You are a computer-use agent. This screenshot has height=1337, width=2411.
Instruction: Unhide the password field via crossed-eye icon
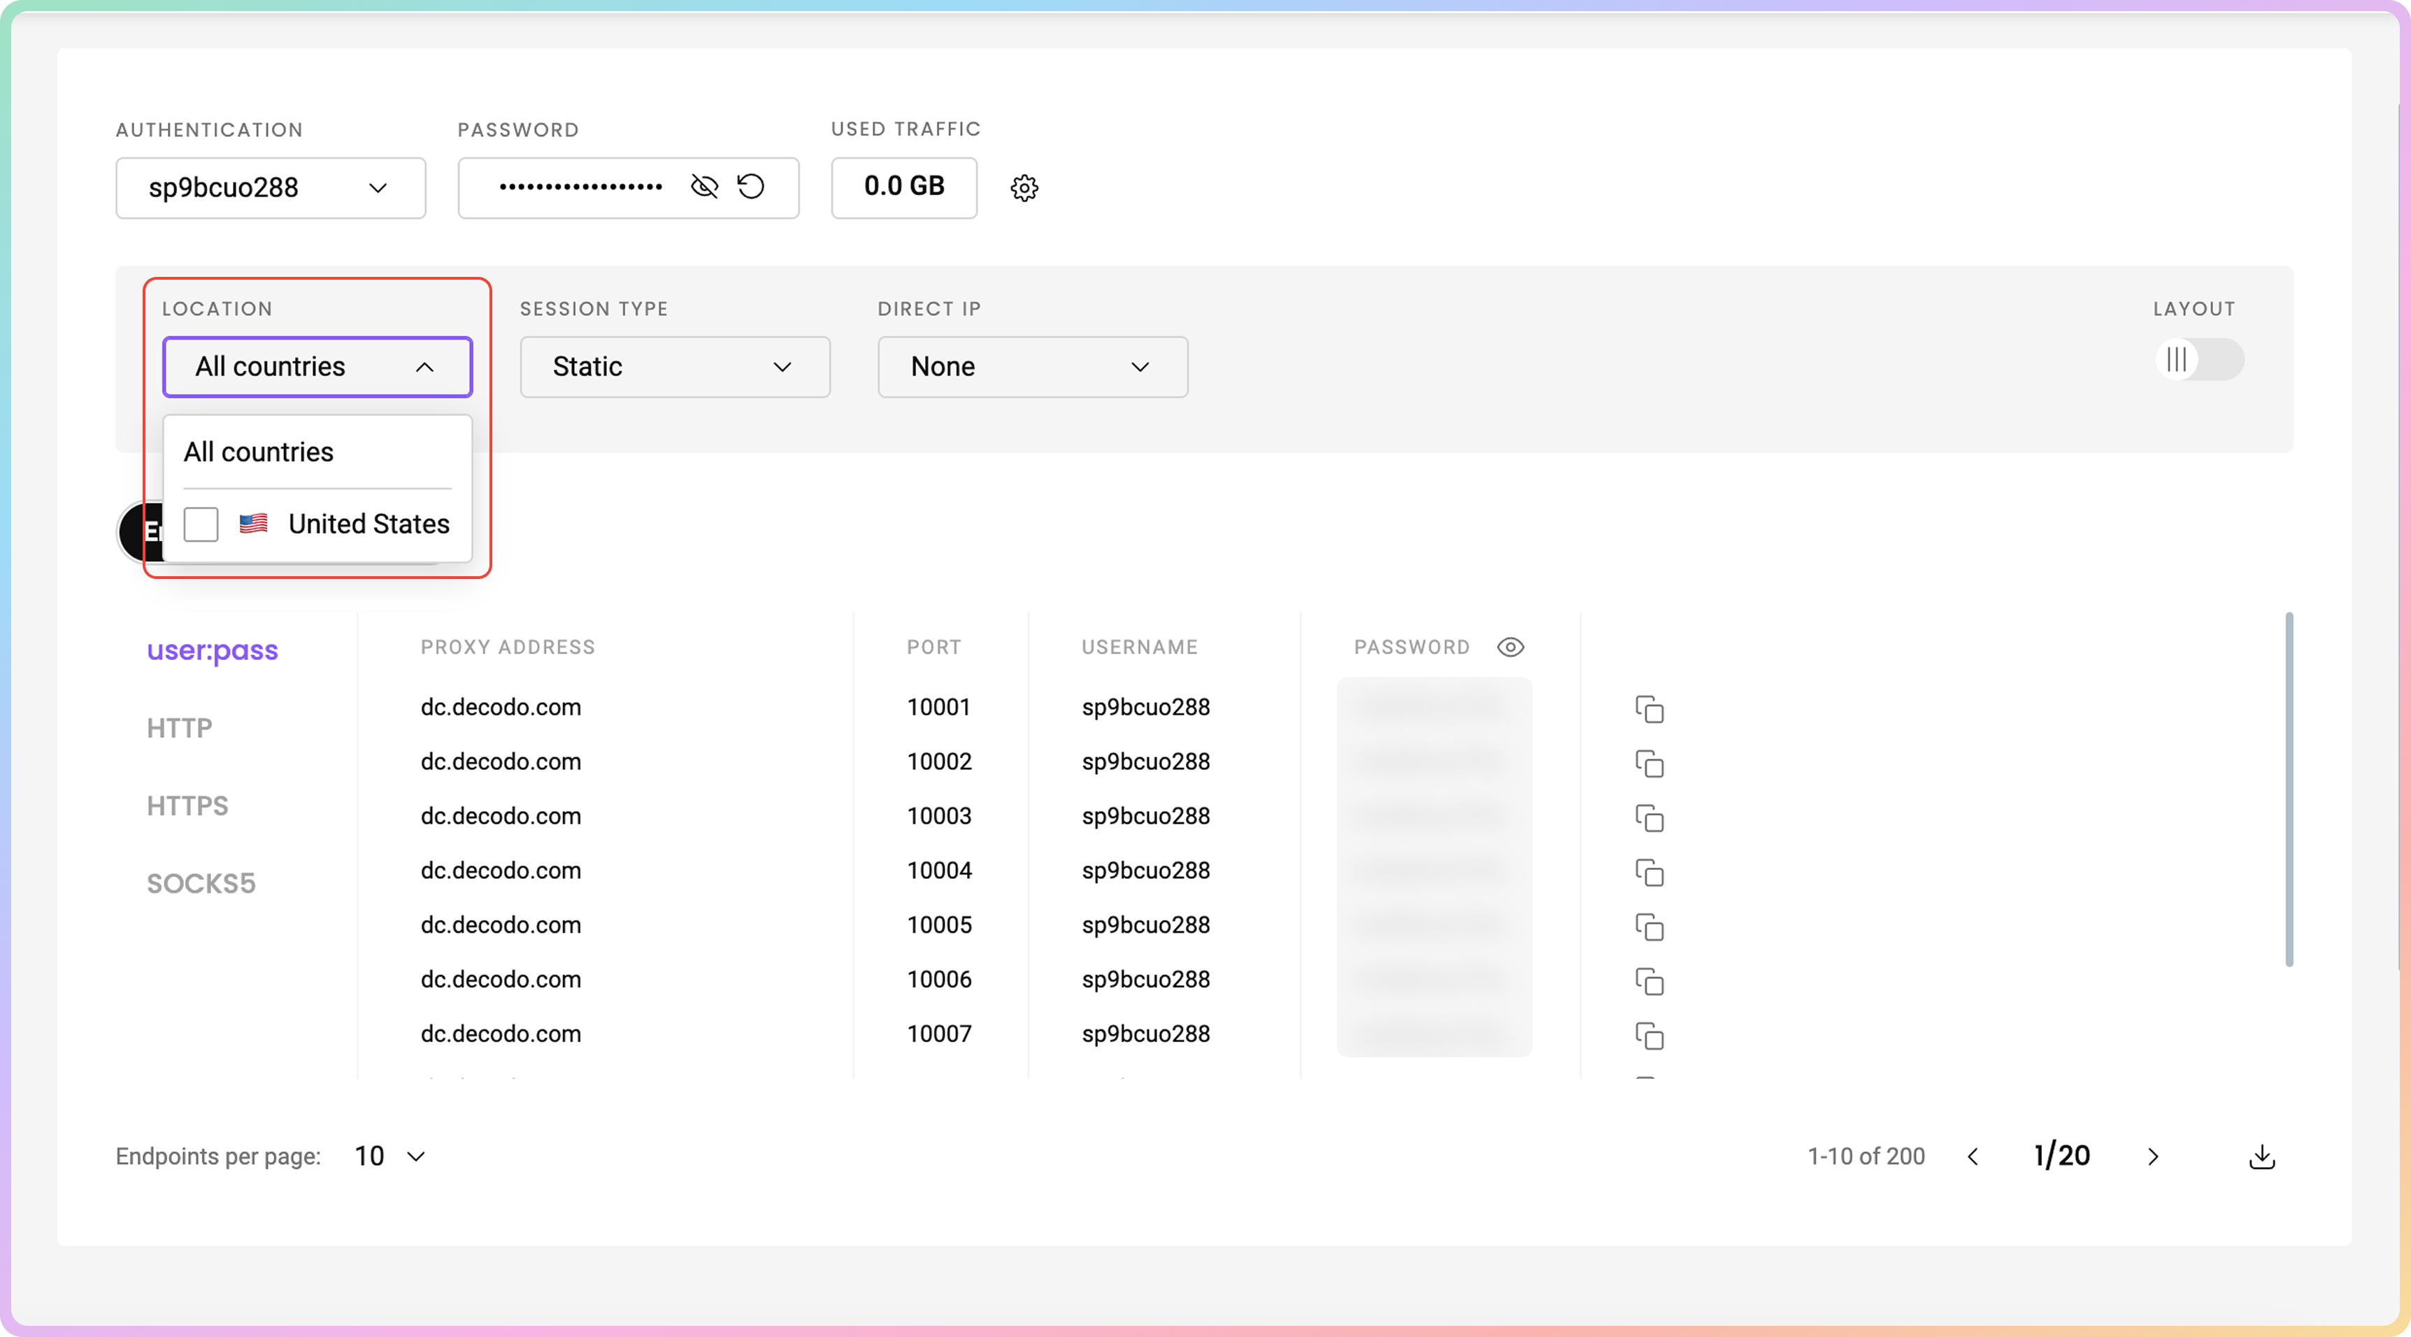704,187
